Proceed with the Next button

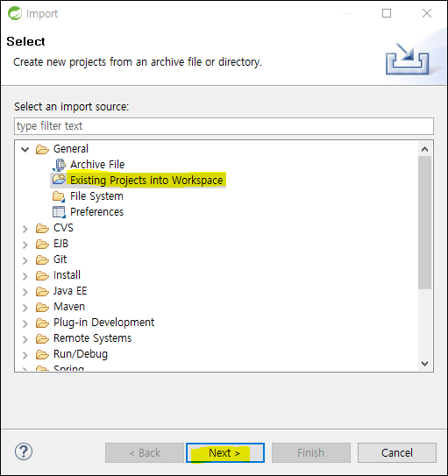pyautogui.click(x=225, y=452)
